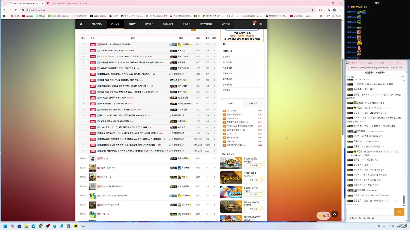Switch to the 최근 댓글 tab

[x=253, y=103]
